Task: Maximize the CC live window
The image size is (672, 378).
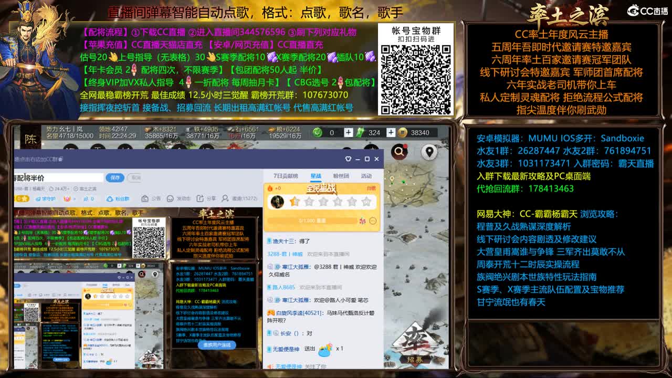Action: click(x=367, y=159)
